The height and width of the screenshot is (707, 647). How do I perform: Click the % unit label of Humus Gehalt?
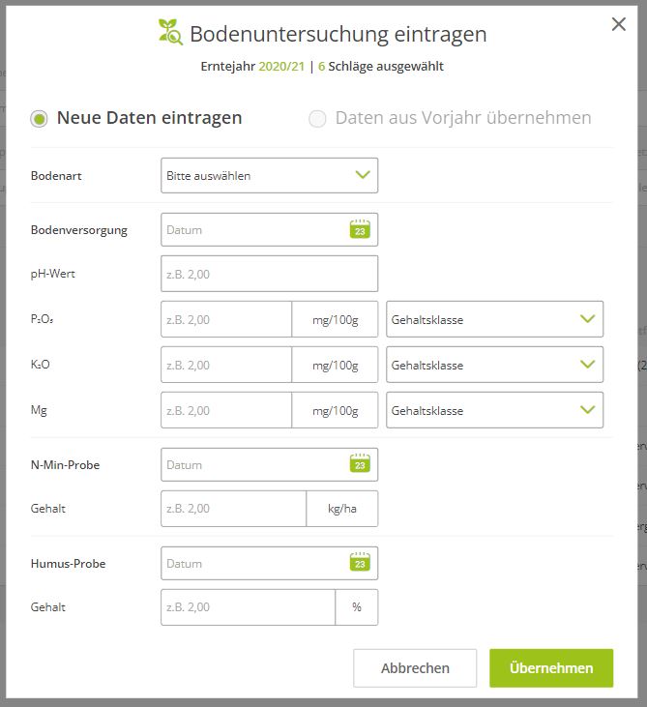tap(357, 607)
